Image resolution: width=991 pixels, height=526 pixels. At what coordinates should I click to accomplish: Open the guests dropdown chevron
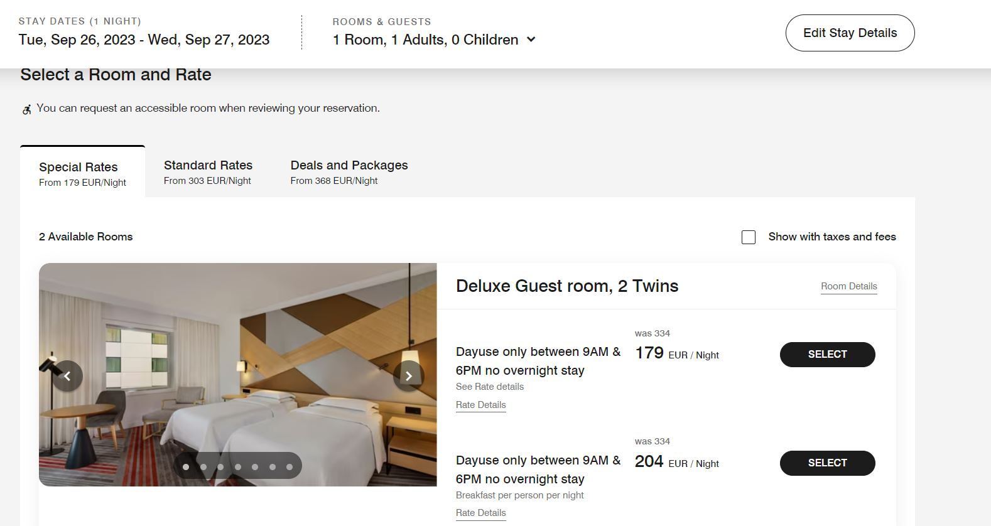(x=531, y=40)
